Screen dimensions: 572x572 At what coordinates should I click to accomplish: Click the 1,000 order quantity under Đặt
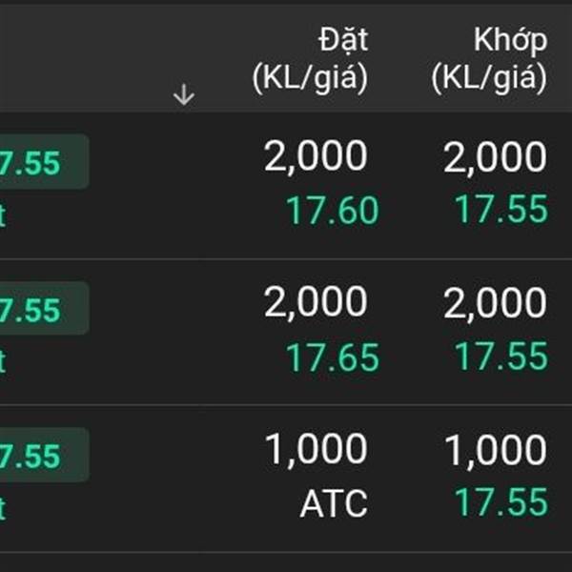(316, 451)
